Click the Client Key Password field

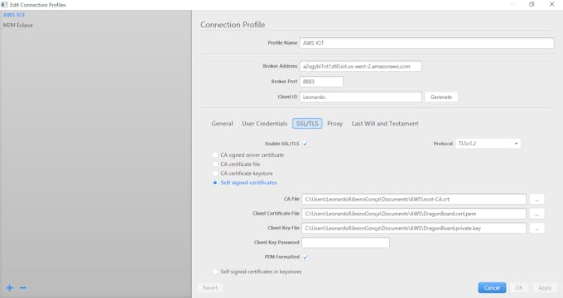pos(345,243)
